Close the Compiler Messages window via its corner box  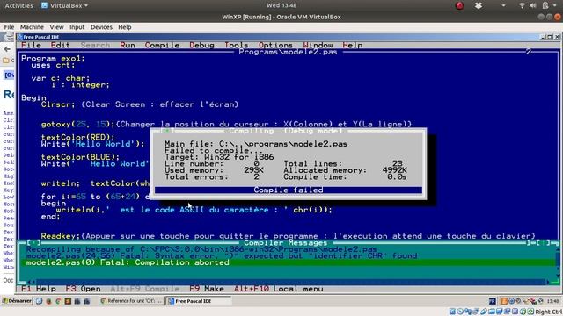(33, 243)
